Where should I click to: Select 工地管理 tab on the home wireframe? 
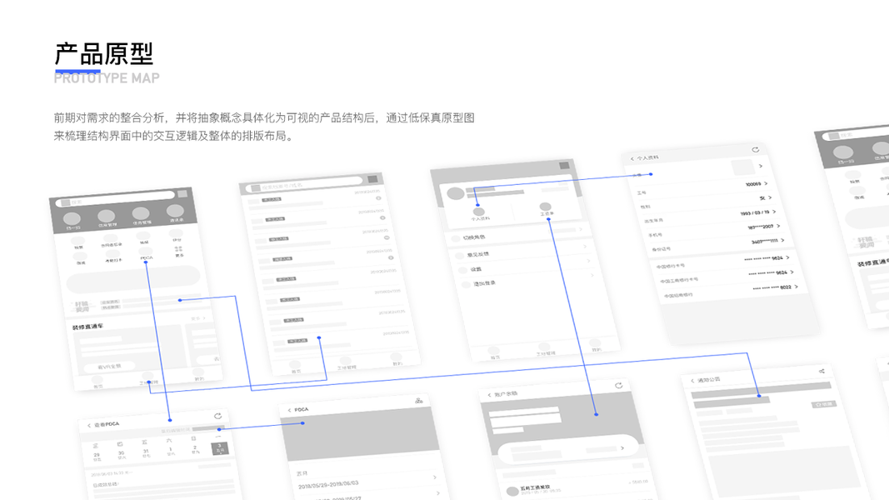(x=147, y=378)
